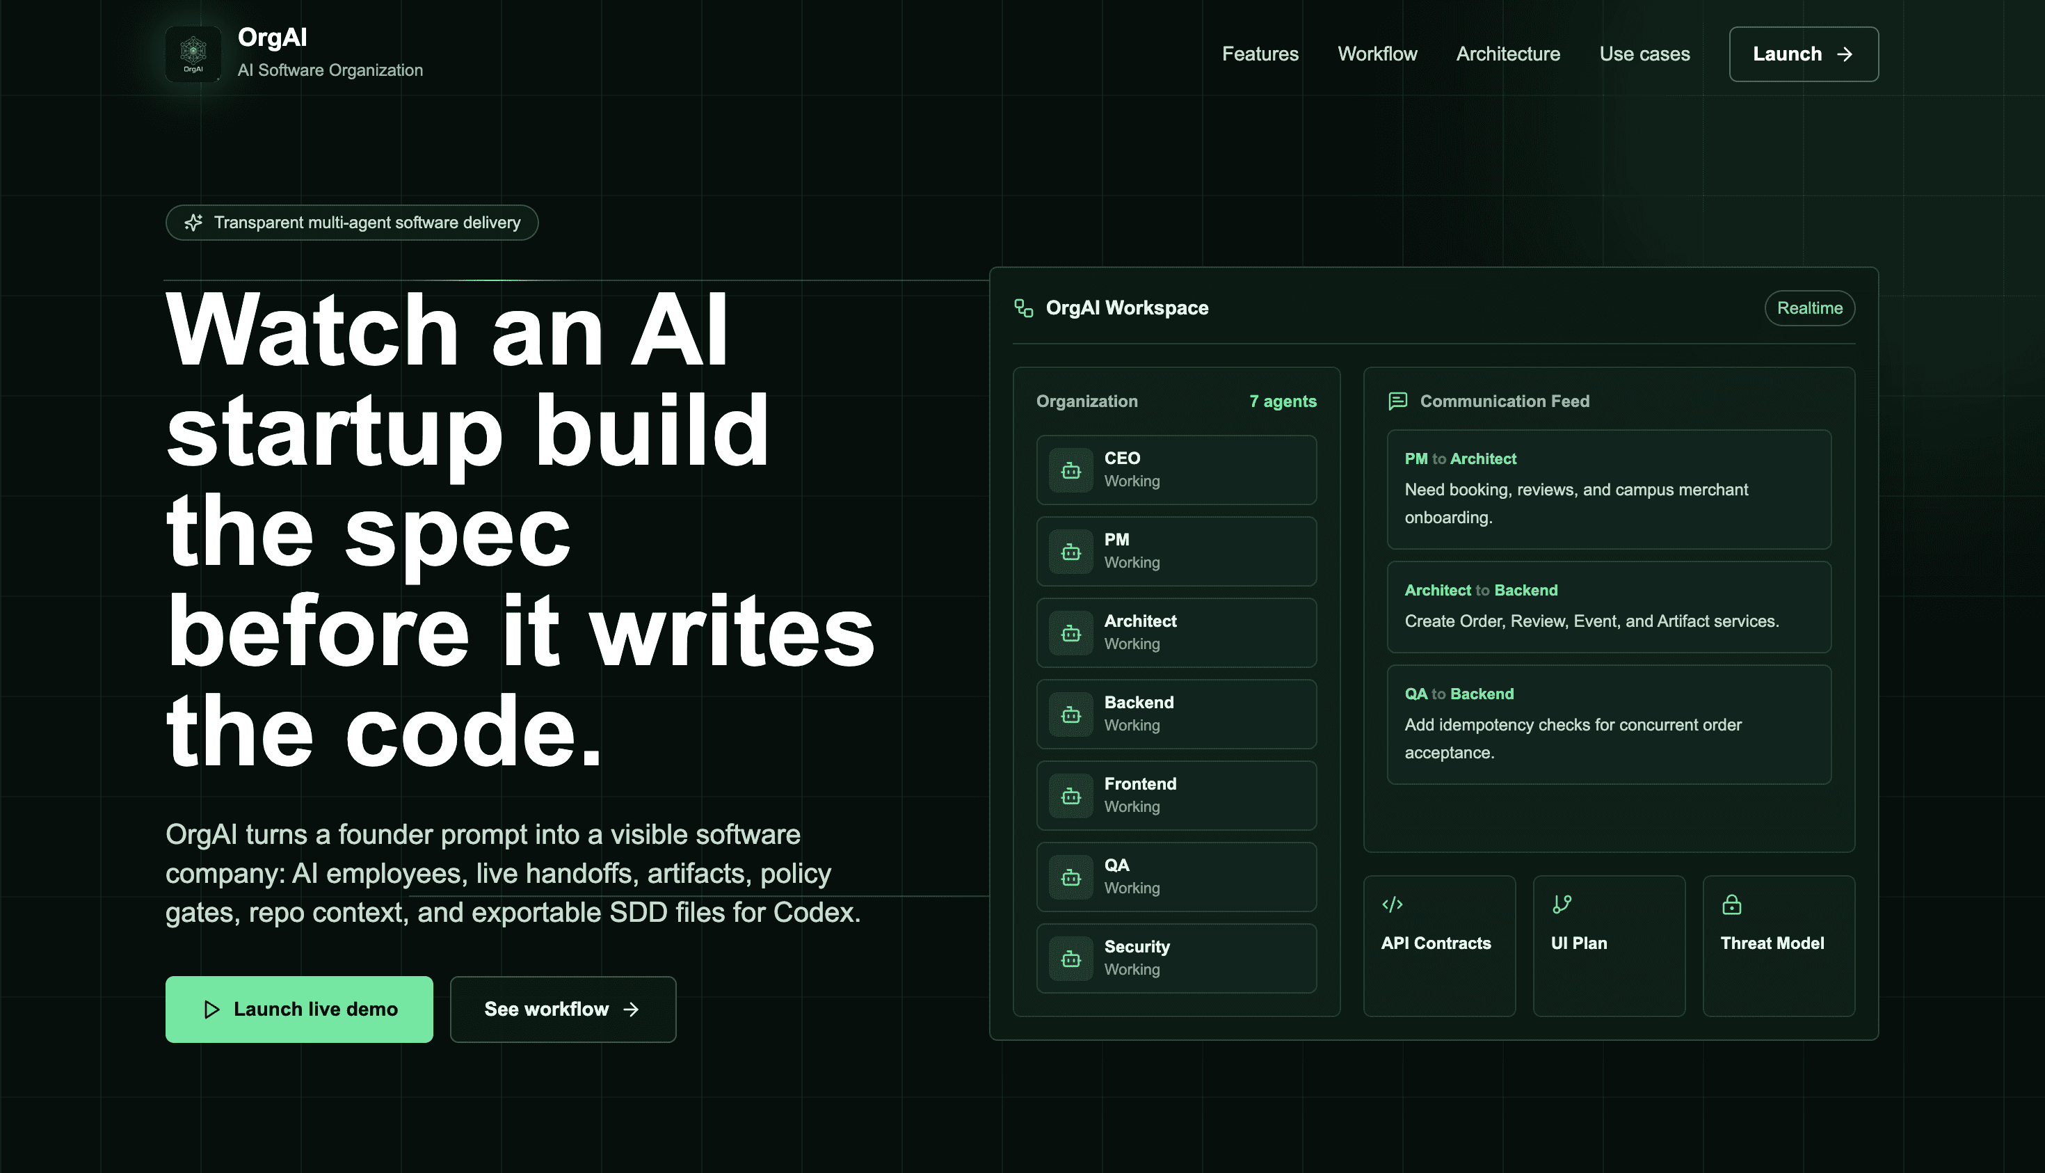
Task: Click the '7 agents' count text
Action: (x=1283, y=401)
